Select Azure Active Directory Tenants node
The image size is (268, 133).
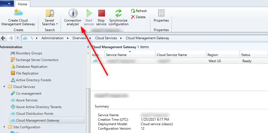pos(39,107)
